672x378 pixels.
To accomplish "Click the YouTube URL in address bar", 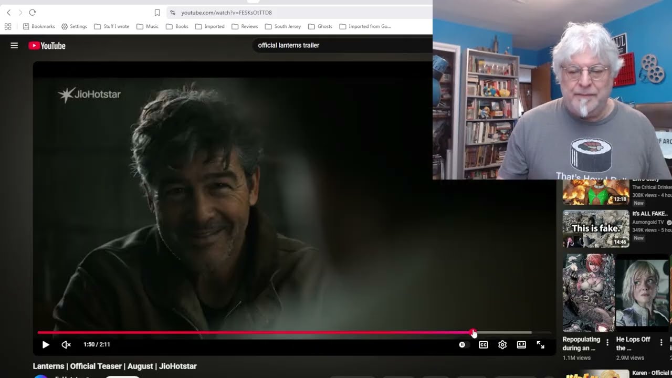I will [x=226, y=12].
